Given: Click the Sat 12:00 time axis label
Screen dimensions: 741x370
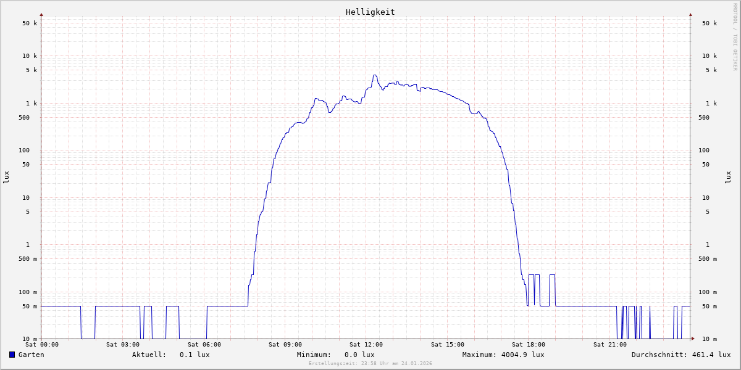Looking at the screenshot, I should pyautogui.click(x=366, y=345).
